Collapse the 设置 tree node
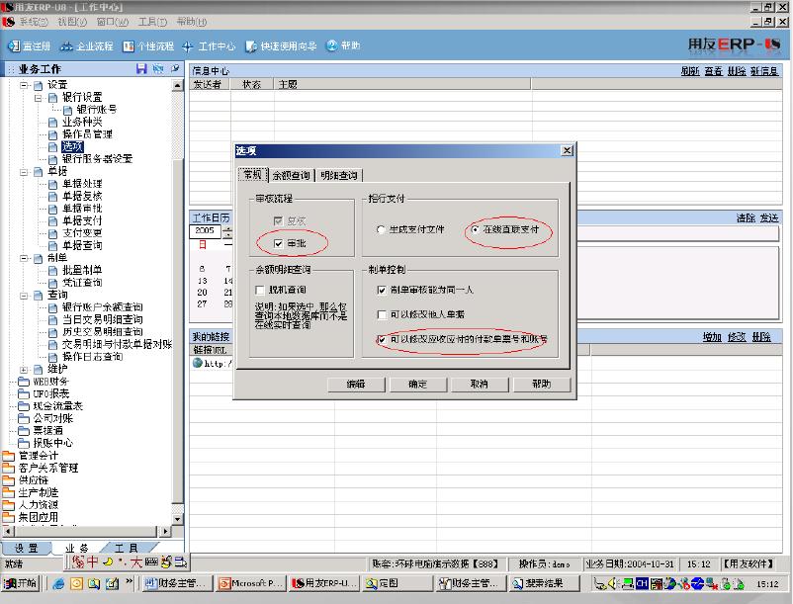The height and width of the screenshot is (604, 793). (24, 85)
